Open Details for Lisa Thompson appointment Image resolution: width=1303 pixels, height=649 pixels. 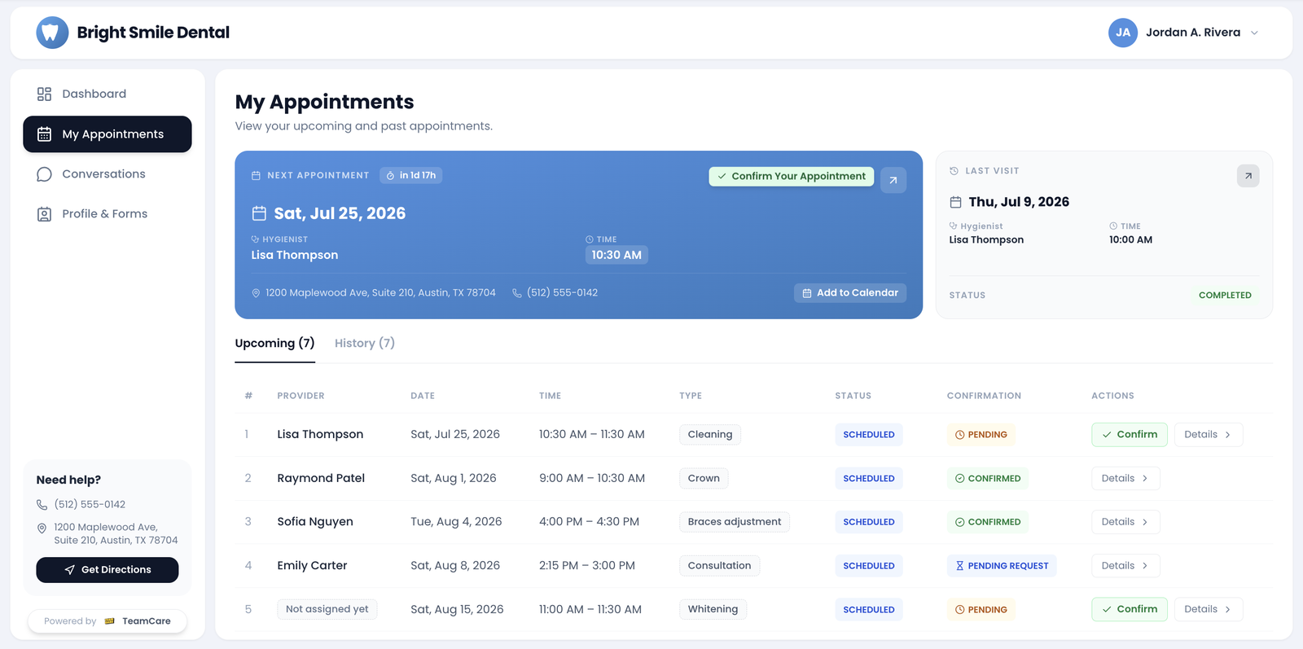tap(1208, 435)
